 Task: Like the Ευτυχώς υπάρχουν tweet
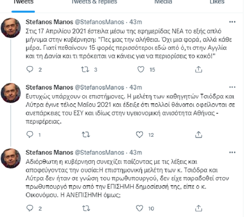140,134
